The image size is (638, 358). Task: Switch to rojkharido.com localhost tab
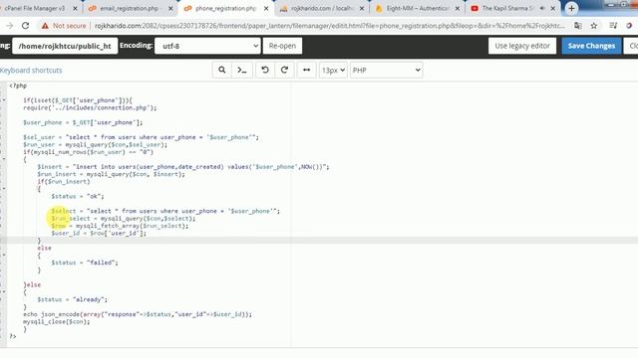point(321,8)
